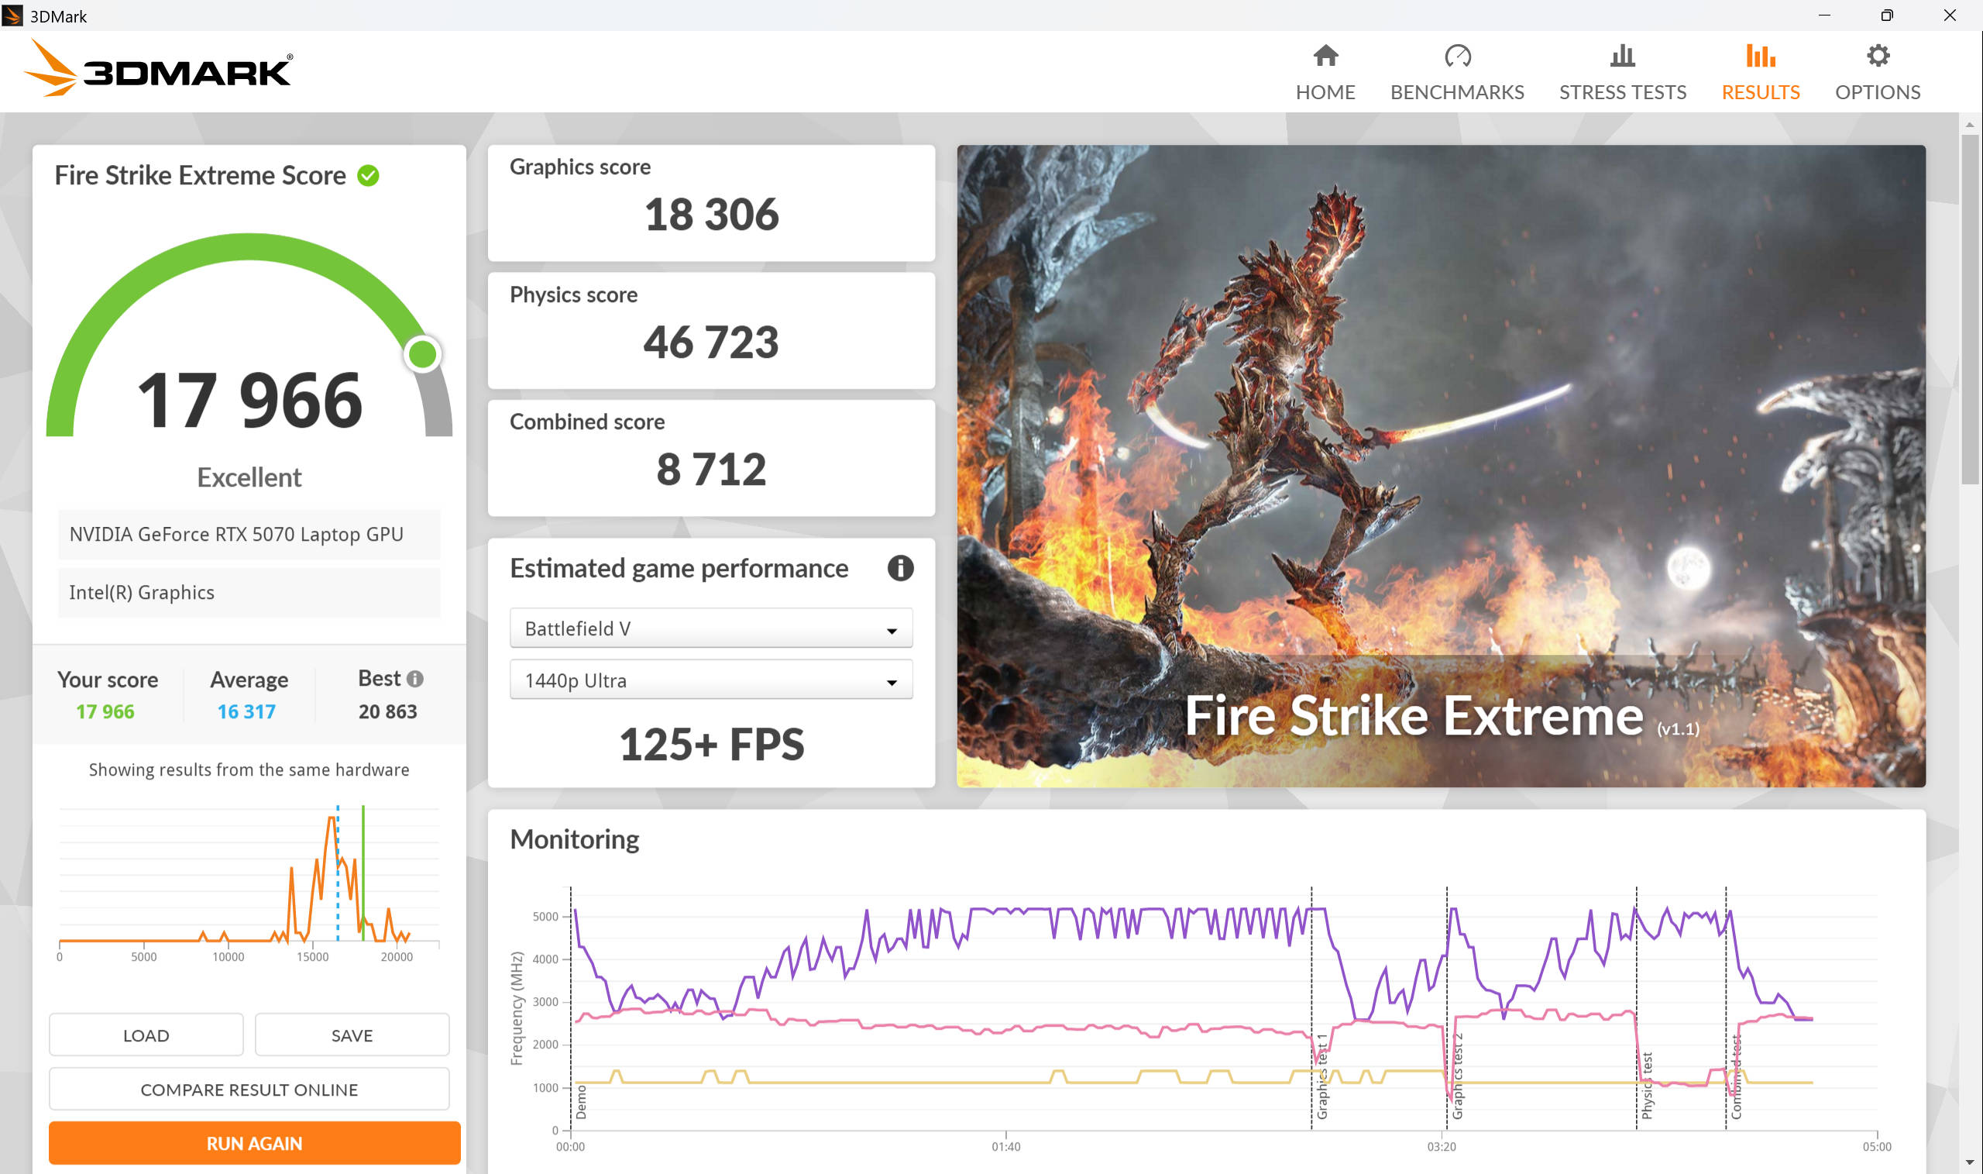This screenshot has height=1174, width=1983.
Task: Click the SAVE button
Action: [352, 1035]
